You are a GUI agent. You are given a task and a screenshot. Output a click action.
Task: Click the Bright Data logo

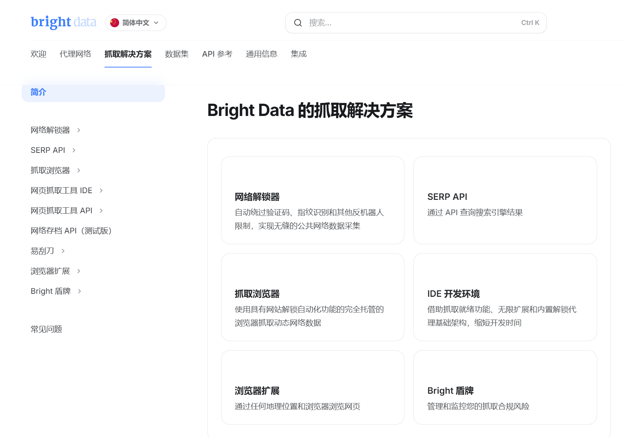coord(63,22)
